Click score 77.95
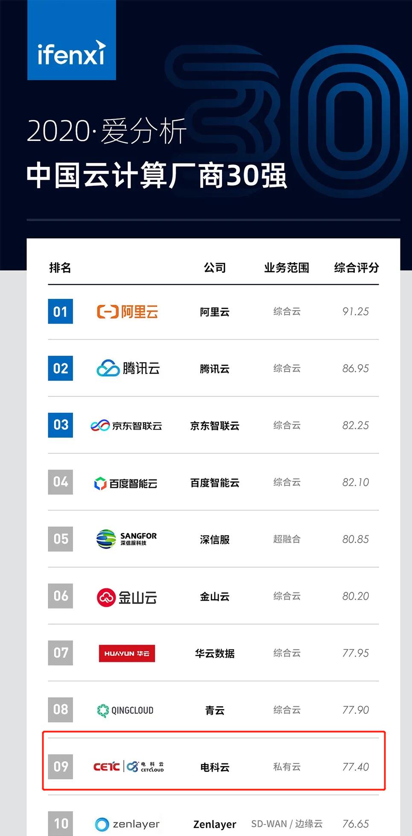This screenshot has width=412, height=836. tap(356, 653)
